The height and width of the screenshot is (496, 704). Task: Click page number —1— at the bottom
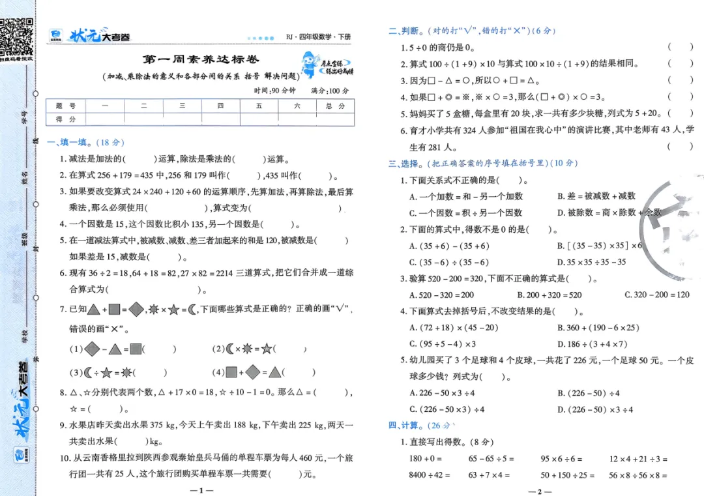201,491
